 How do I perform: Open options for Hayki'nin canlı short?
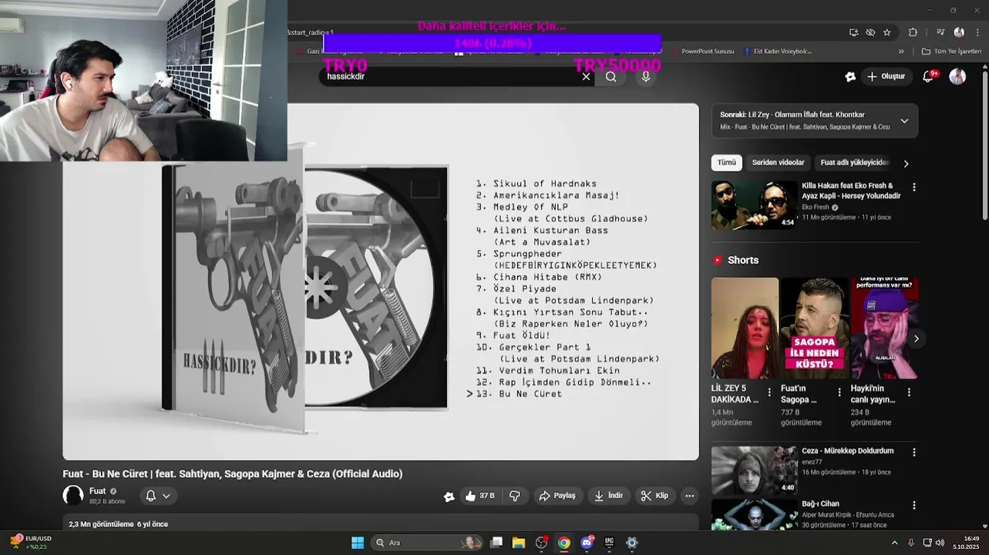coord(909,392)
